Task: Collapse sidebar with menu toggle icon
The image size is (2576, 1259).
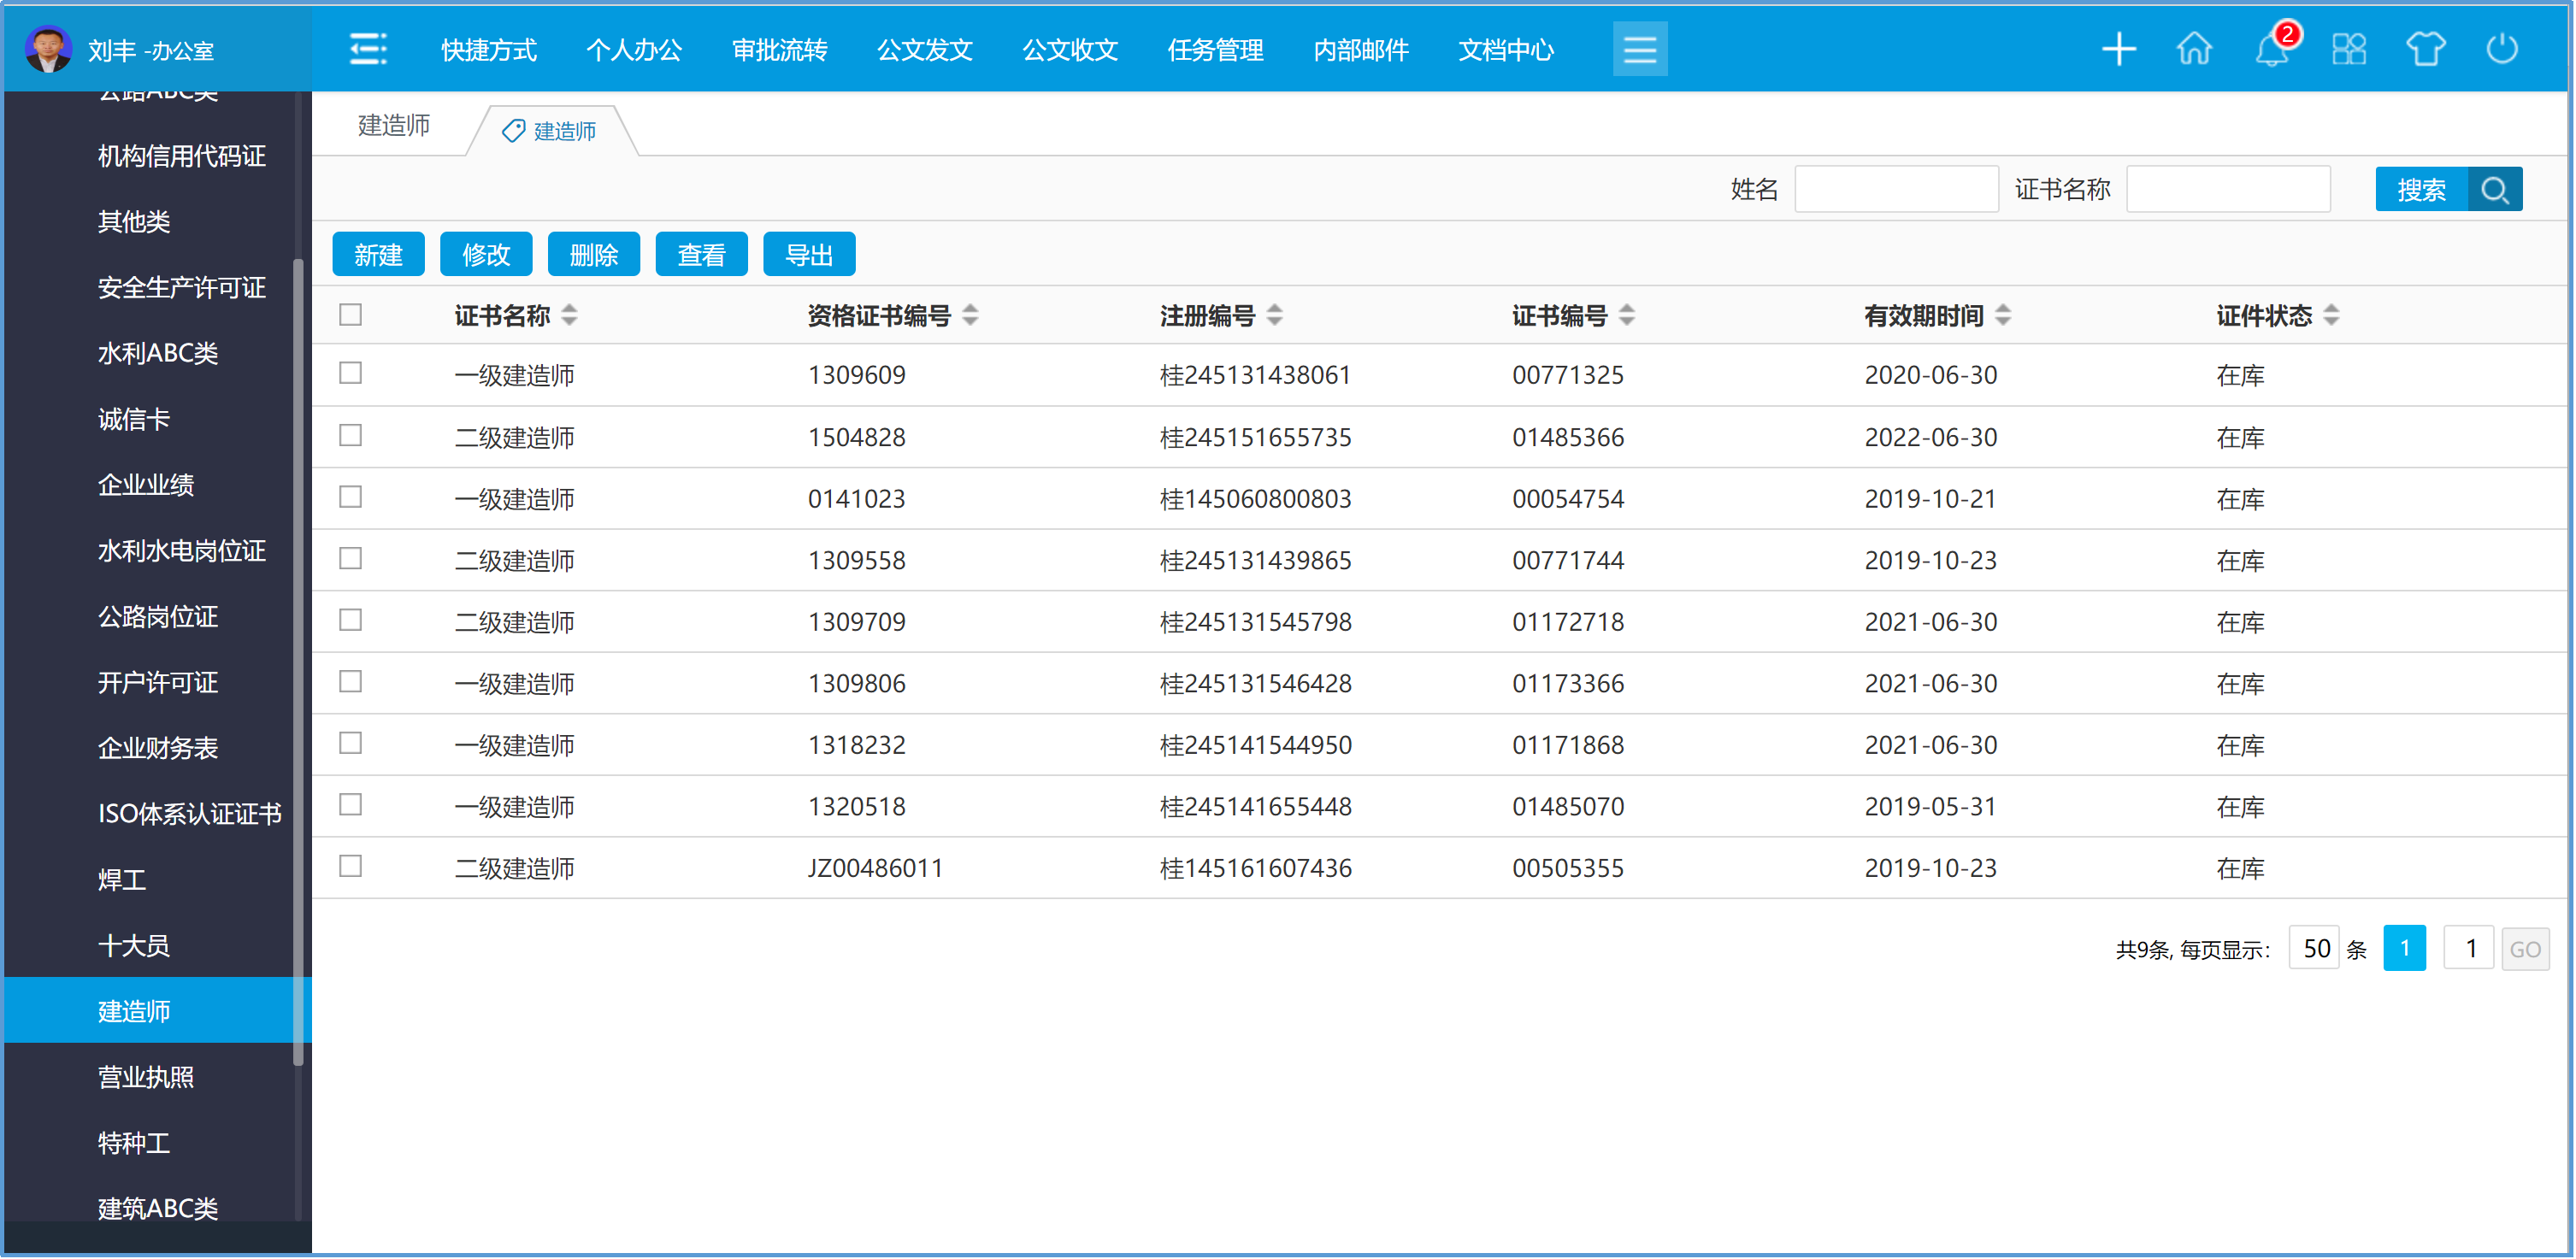Action: tap(368, 49)
